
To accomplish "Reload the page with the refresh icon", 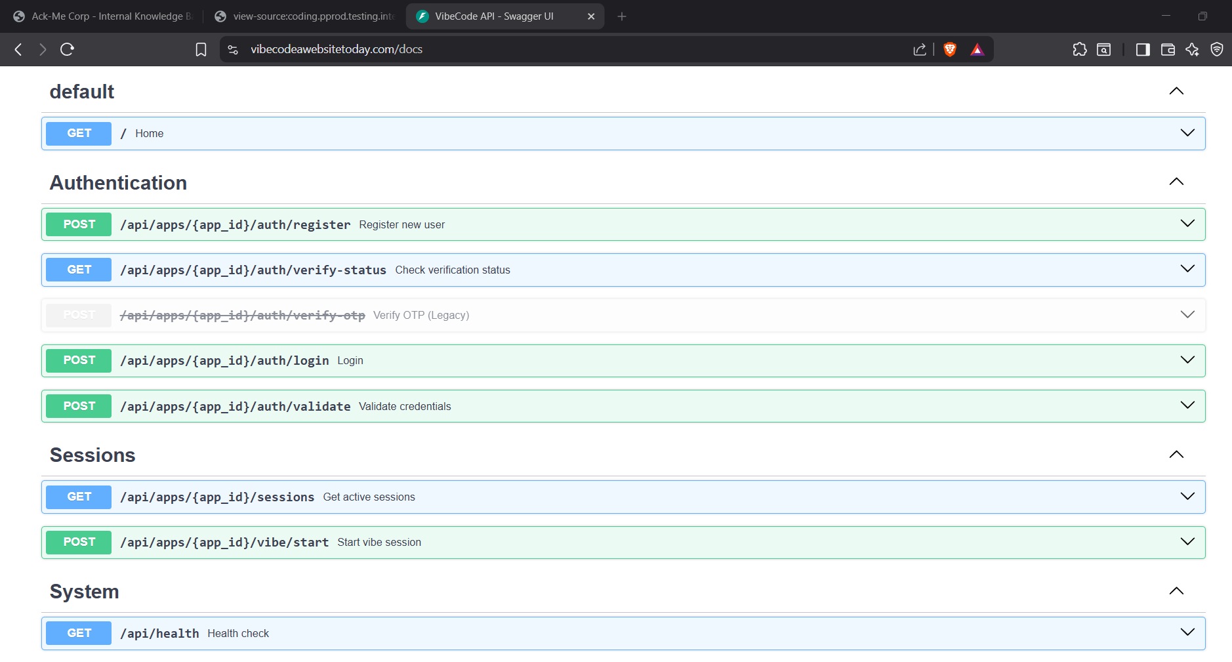I will pyautogui.click(x=67, y=49).
